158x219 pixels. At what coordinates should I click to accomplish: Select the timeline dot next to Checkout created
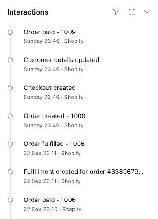click(10, 88)
